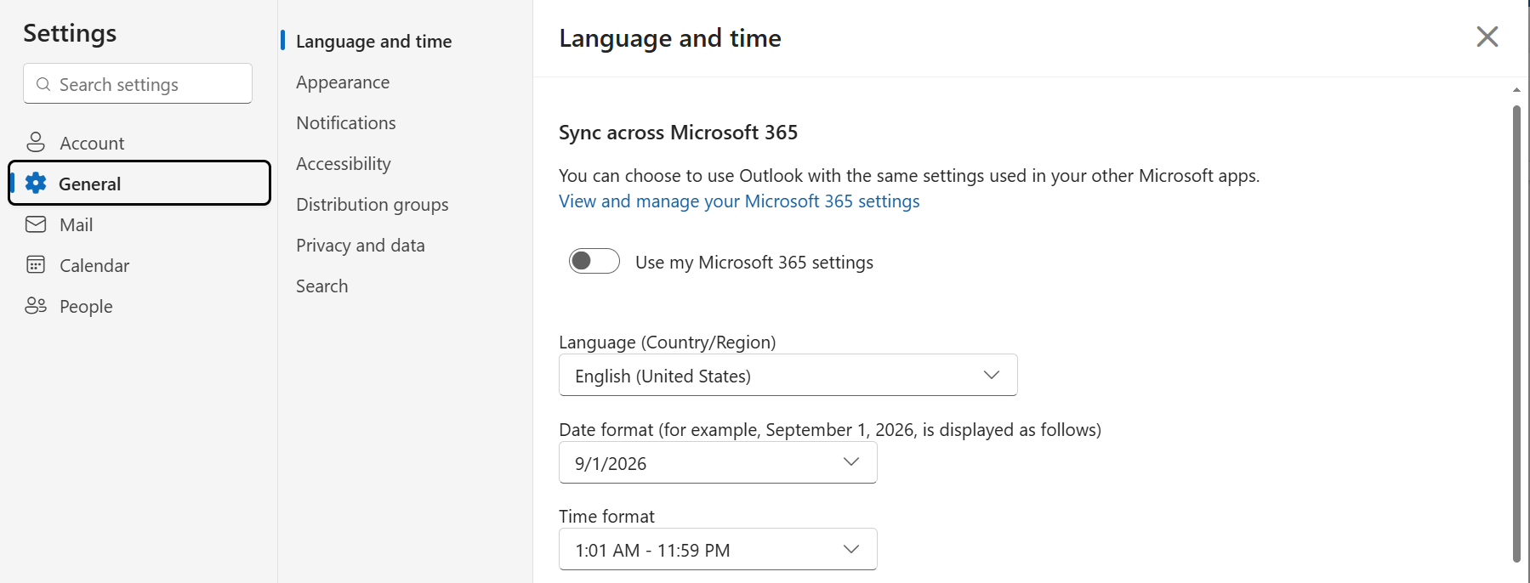Image resolution: width=1530 pixels, height=583 pixels.
Task: Close the Settings dialog
Action: click(x=1487, y=37)
